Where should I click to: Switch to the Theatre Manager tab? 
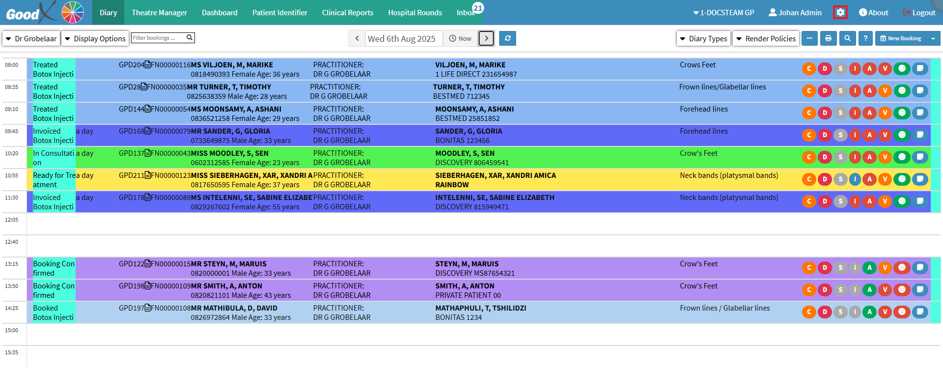point(159,12)
